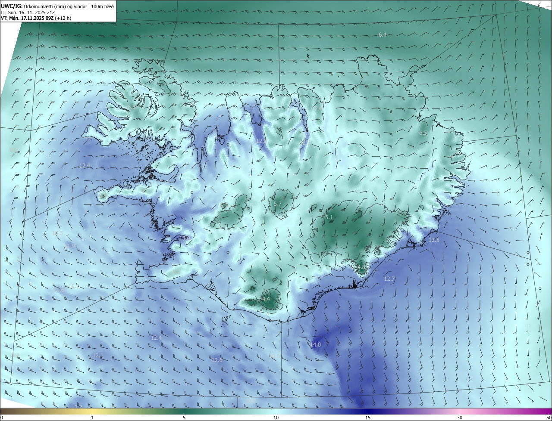This screenshot has width=552, height=421.
Task: Click the valid time 'VT: Mán. 17.11.2025 09Z (+12 h)'
Action: (x=36, y=18)
